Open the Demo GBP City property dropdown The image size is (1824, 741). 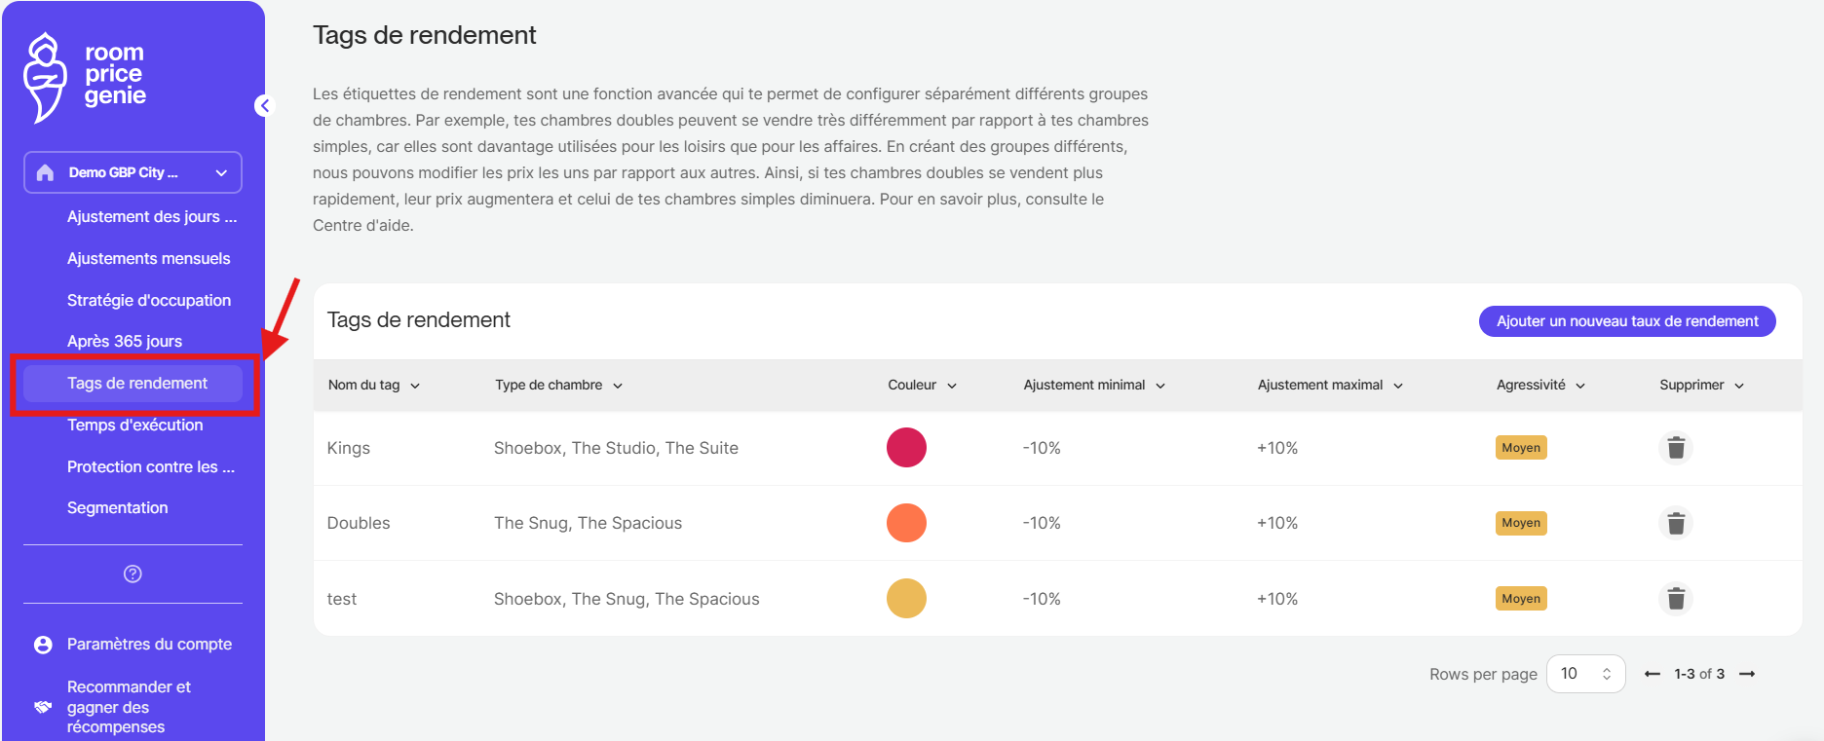(133, 172)
